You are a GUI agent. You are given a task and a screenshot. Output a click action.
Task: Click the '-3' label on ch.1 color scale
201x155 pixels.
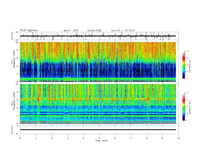(187, 51)
